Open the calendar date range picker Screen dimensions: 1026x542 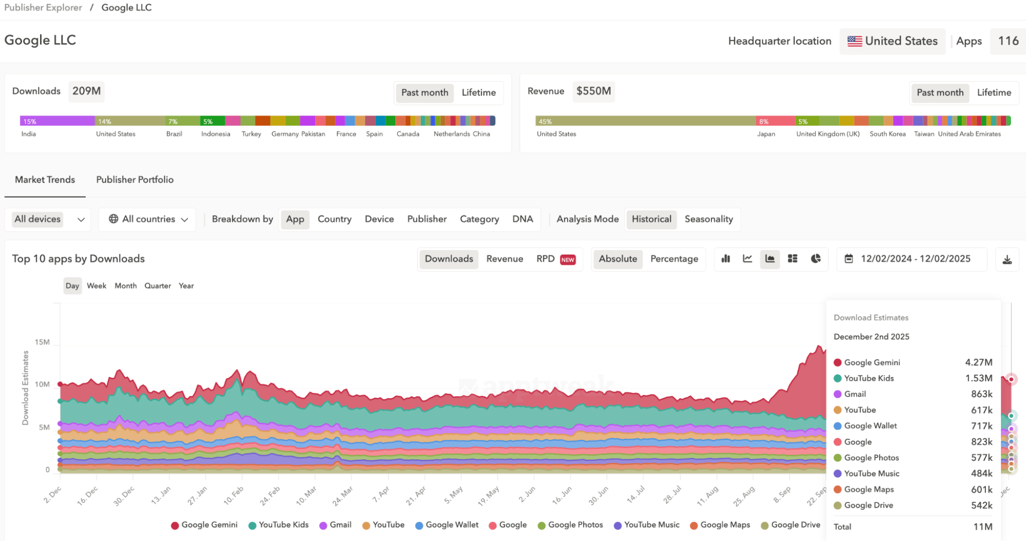849,259
